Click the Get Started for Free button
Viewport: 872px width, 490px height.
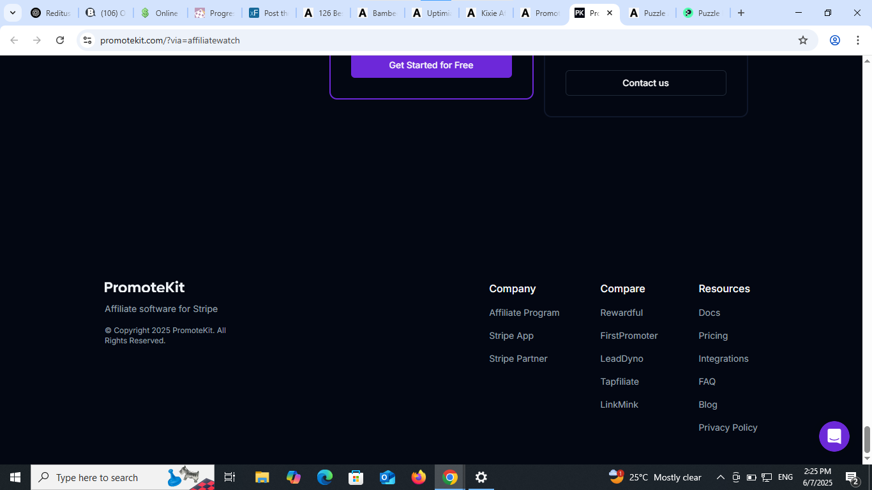tap(431, 65)
